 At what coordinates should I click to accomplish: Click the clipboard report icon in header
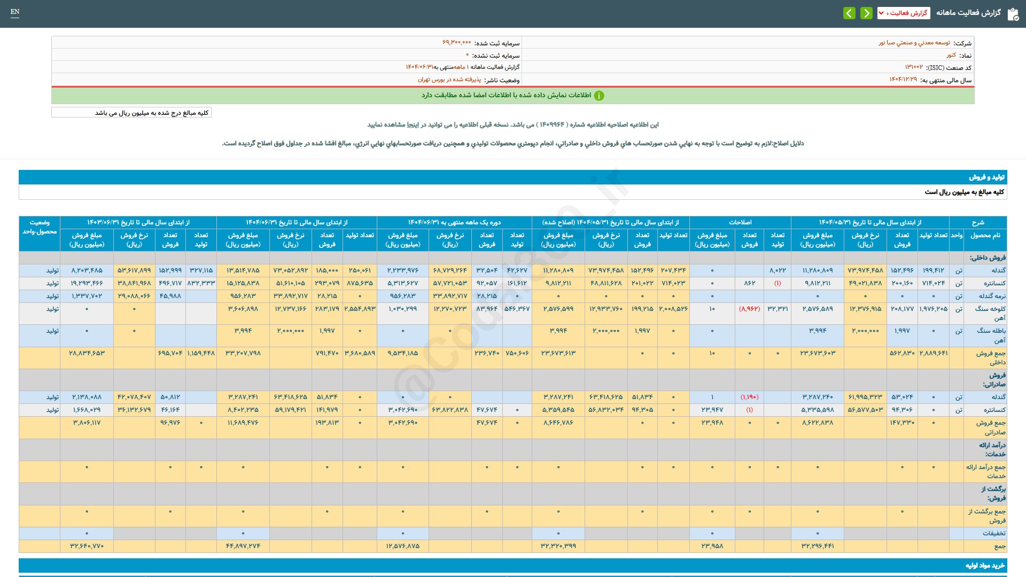point(1013,14)
